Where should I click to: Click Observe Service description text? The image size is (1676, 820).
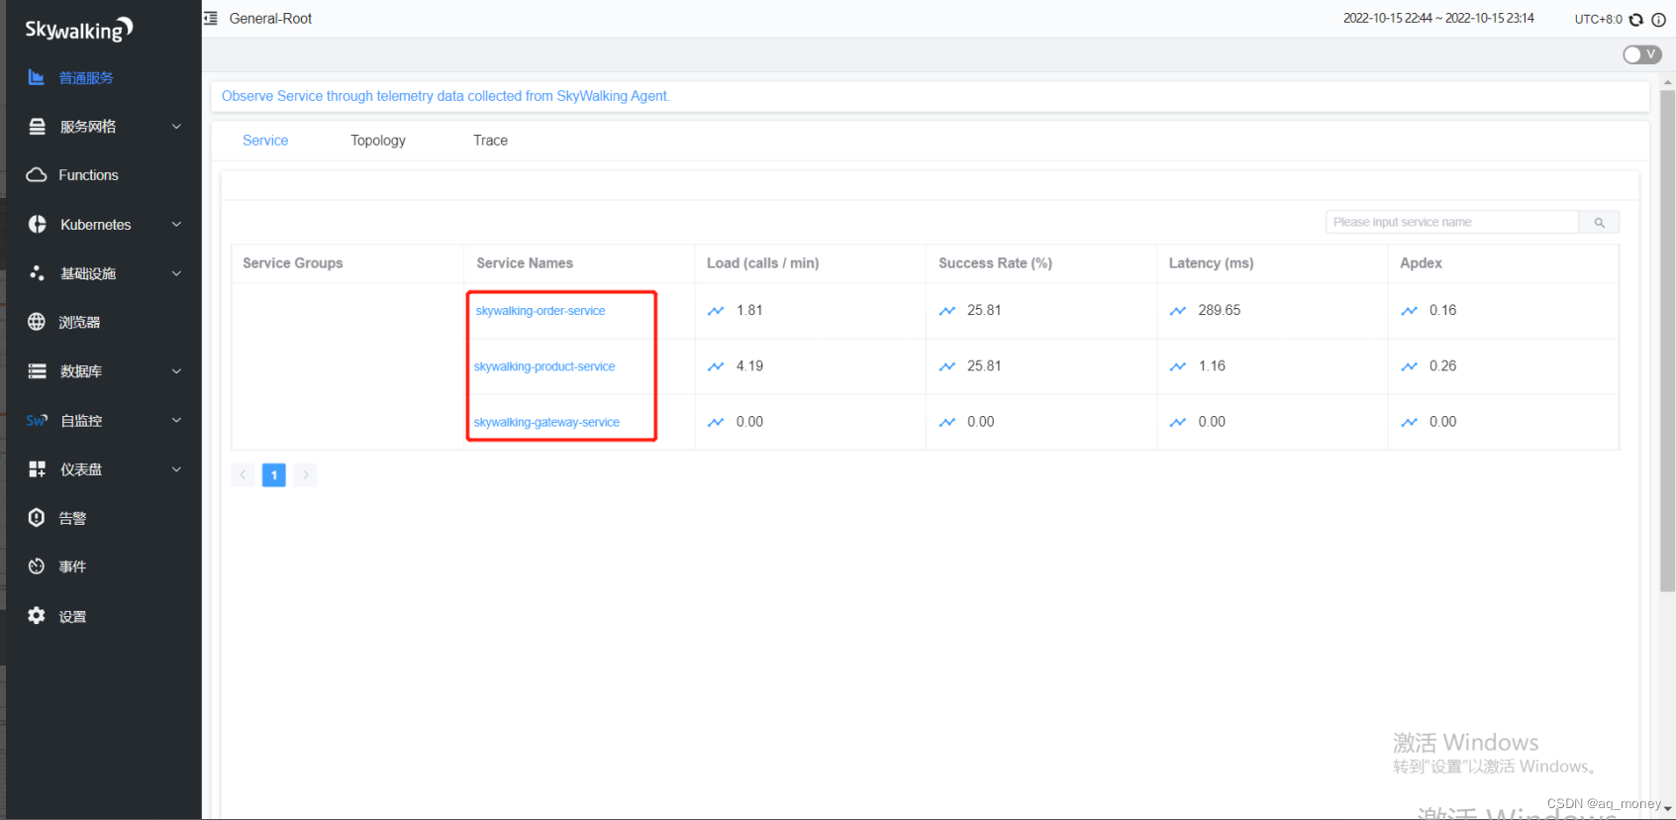click(445, 96)
